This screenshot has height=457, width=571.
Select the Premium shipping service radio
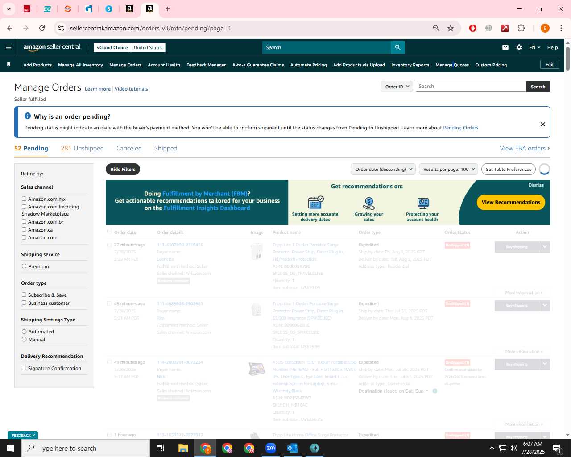(x=24, y=266)
